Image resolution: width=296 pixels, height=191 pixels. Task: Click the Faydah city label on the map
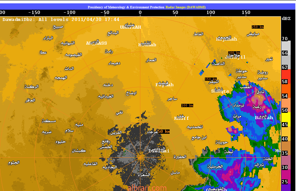click(x=164, y=85)
